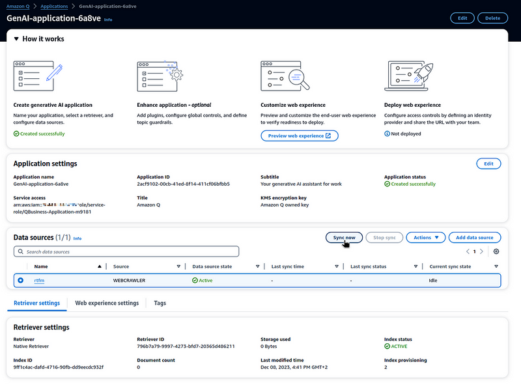This screenshot has width=521, height=385.
Task: Open the Web experience settings tab
Action: (x=107, y=303)
